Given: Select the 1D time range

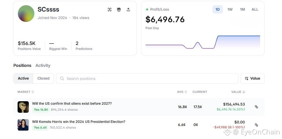Looking at the screenshot, I should [x=218, y=10].
